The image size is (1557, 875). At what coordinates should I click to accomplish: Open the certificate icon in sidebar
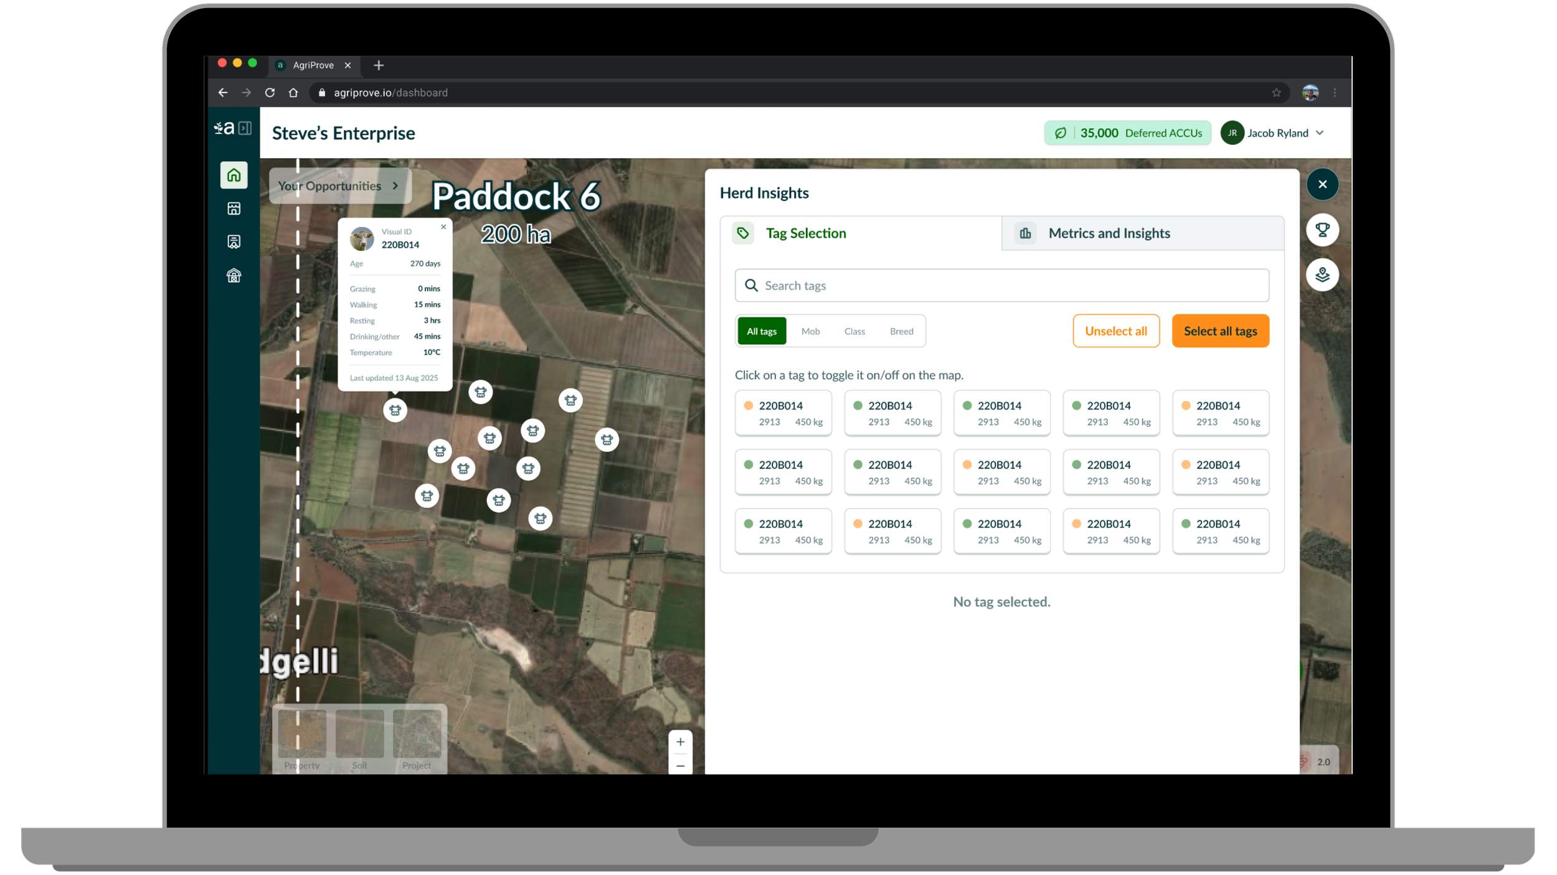[234, 241]
